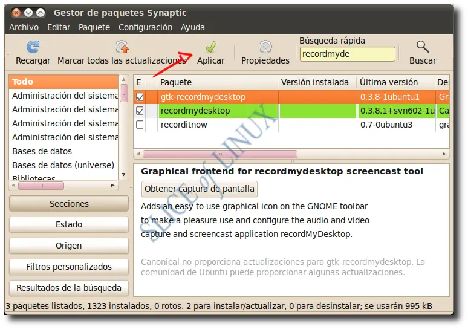Click category list scroll down arrow

(123, 175)
